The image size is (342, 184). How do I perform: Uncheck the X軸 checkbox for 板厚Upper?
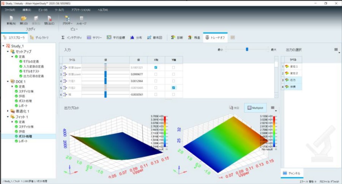[x=156, y=67]
